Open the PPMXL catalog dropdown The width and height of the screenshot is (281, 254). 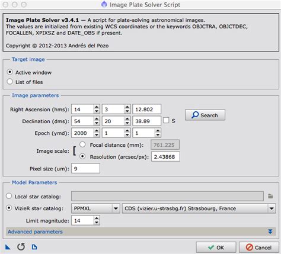tap(95, 208)
